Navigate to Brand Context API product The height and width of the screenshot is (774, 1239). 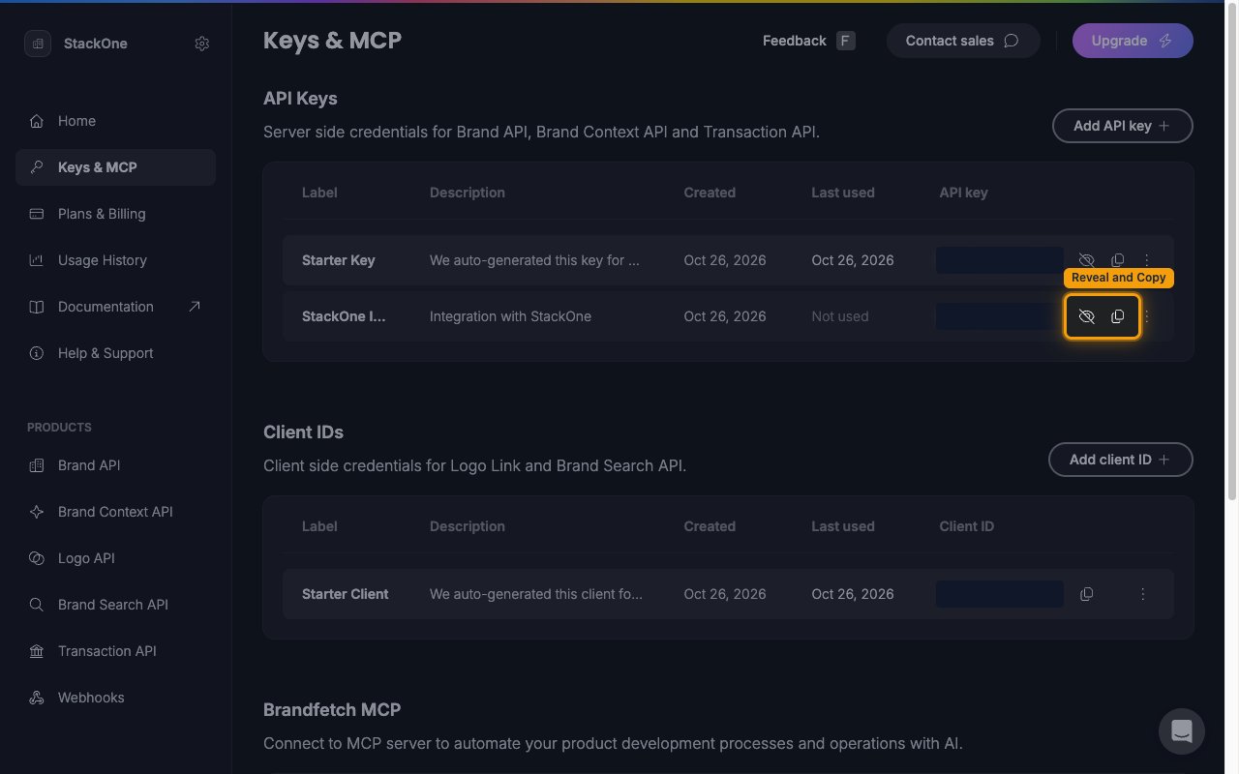[115, 512]
